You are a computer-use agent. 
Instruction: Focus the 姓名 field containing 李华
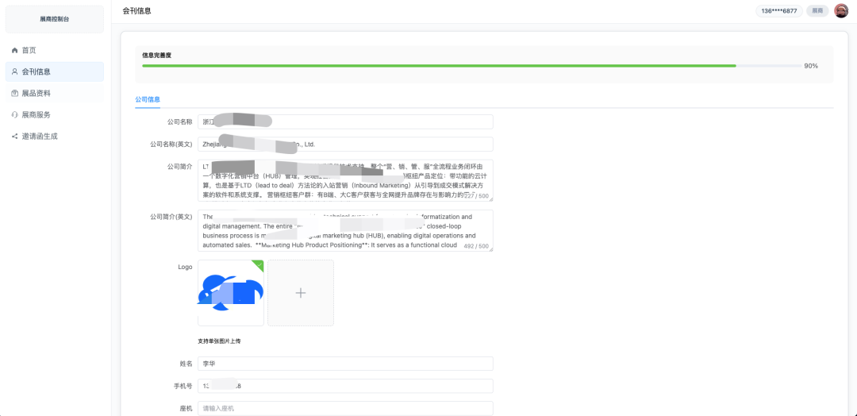[345, 364]
